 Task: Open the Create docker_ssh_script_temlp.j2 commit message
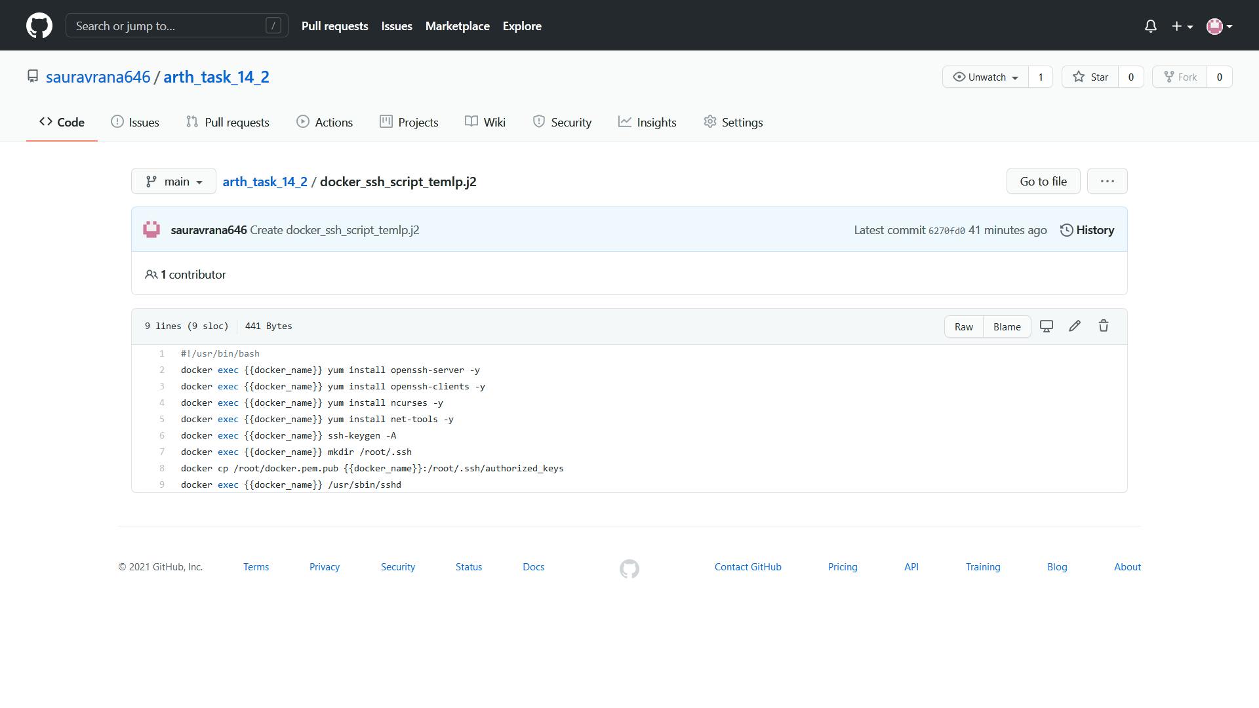coord(334,230)
